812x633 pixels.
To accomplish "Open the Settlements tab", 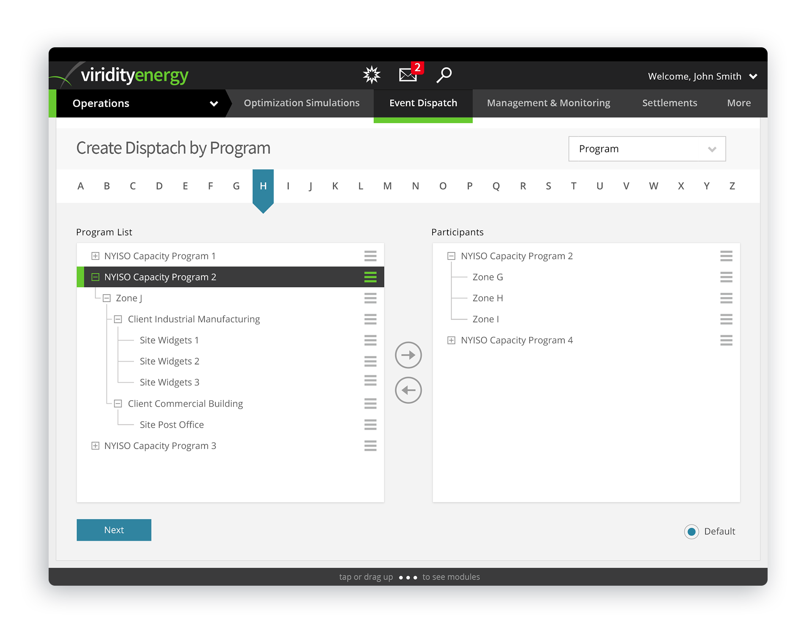I will [669, 103].
